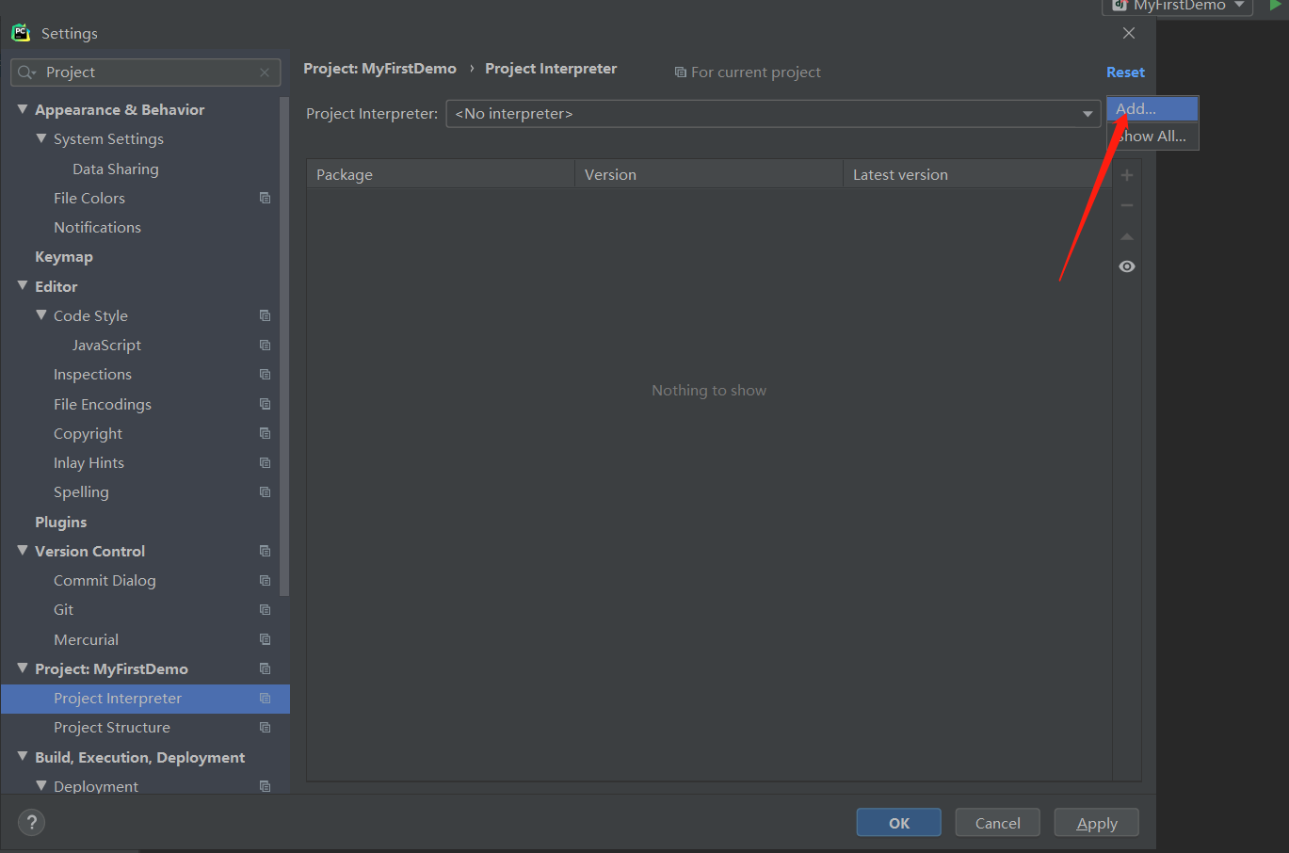The width and height of the screenshot is (1289, 853).
Task: Clear the settings search field with the x icon
Action: tap(265, 72)
